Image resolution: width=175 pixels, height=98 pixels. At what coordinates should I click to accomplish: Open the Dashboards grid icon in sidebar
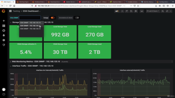(x=4, y=26)
